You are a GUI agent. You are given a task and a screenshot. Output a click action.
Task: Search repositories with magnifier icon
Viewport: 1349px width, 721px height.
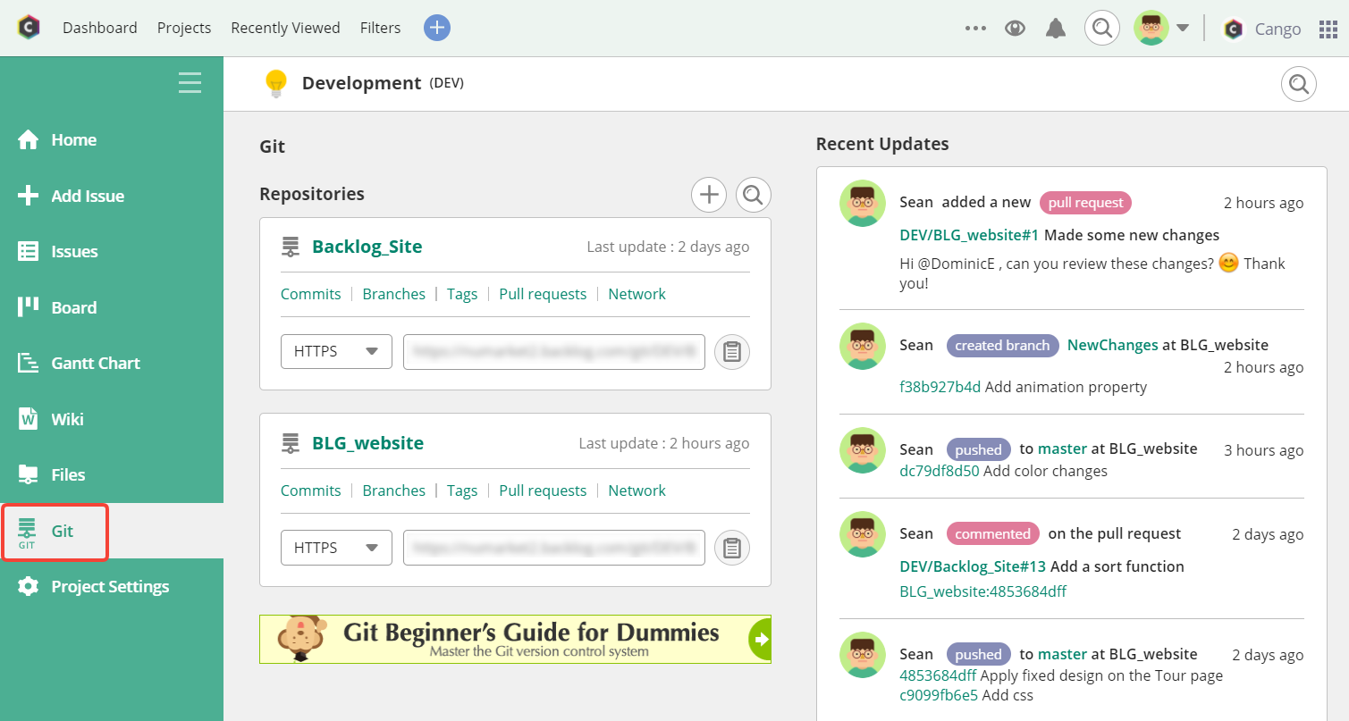coord(753,194)
